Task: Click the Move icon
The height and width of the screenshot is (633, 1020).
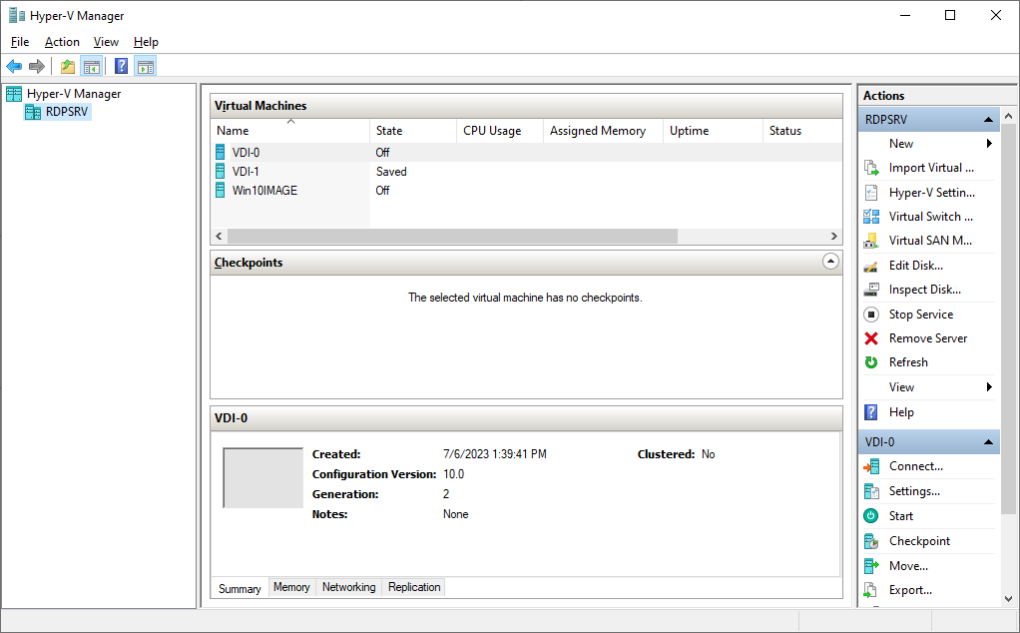Action: click(871, 566)
